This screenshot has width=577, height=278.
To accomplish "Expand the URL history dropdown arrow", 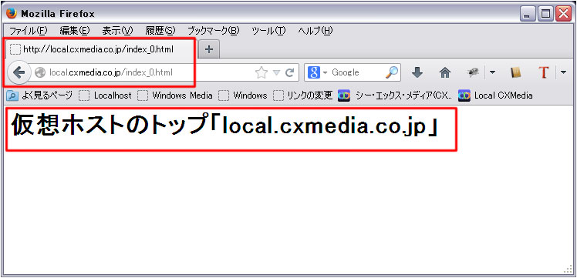I will [x=276, y=72].
